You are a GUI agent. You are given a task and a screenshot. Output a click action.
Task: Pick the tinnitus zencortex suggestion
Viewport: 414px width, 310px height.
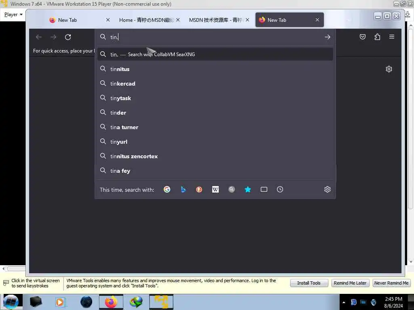pyautogui.click(x=215, y=156)
